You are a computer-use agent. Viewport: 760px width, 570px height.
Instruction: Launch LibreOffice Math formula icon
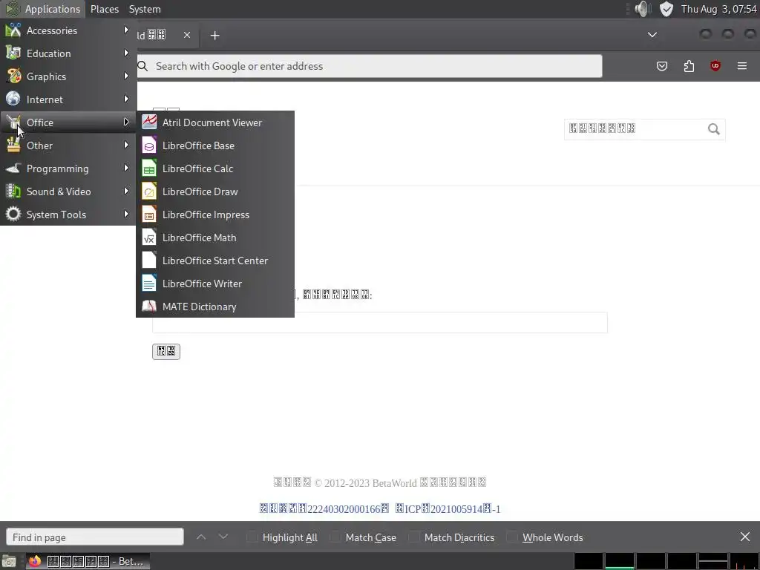click(148, 237)
